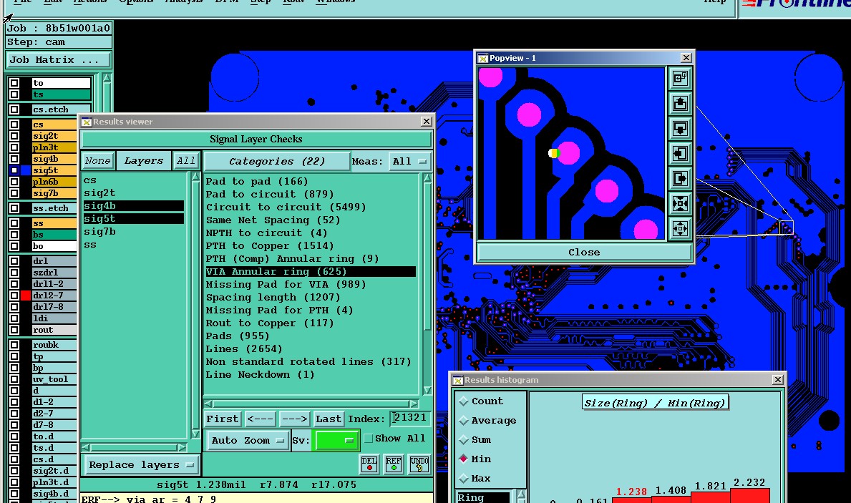Click the First result button
Image resolution: width=851 pixels, height=503 pixels.
(x=222, y=419)
